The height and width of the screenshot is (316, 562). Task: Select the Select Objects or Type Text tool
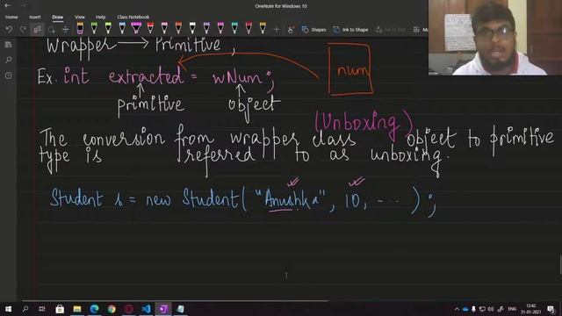(x=37, y=29)
